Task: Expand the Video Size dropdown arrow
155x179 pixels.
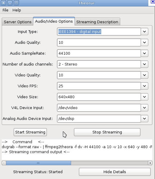Action: click(x=144, y=97)
